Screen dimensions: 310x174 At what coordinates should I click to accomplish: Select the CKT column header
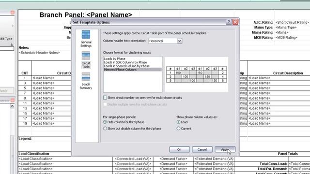point(25,73)
